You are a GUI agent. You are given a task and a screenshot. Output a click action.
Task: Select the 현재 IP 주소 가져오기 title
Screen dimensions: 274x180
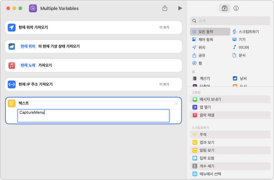coord(36,84)
